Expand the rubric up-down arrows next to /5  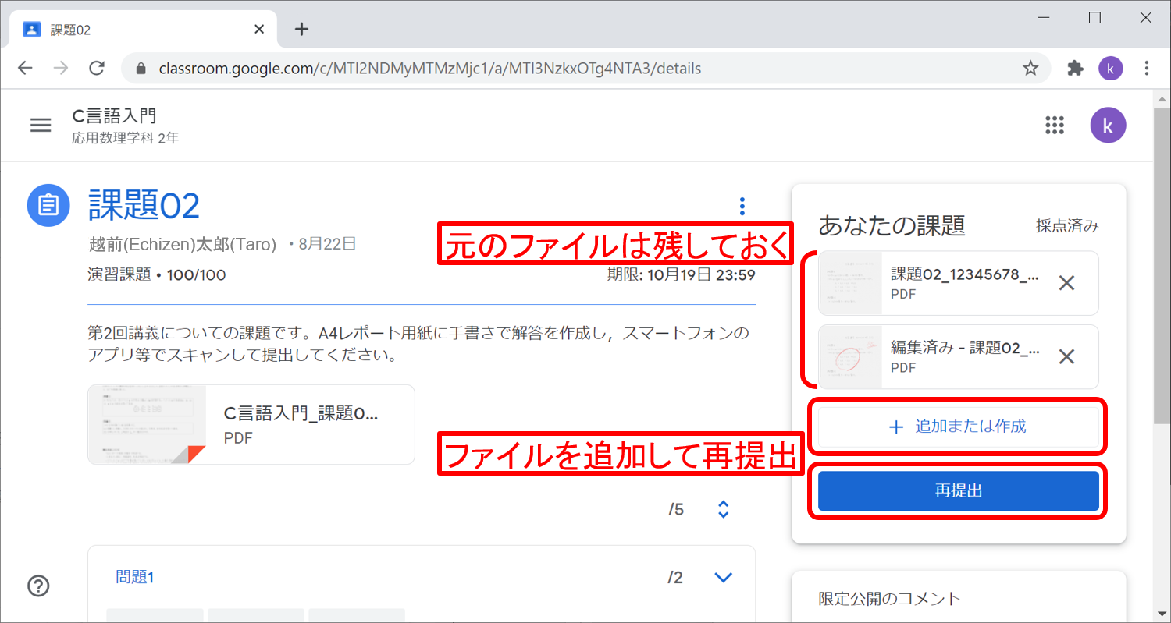[x=724, y=510]
